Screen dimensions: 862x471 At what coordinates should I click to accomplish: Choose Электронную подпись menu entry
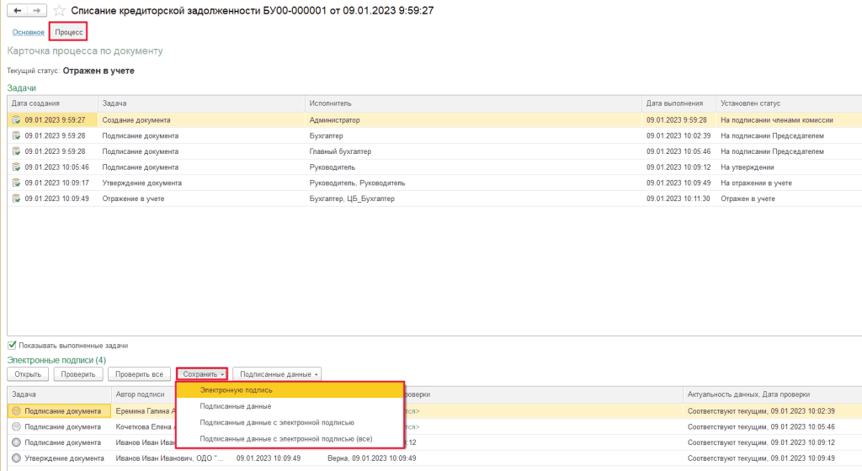290,389
